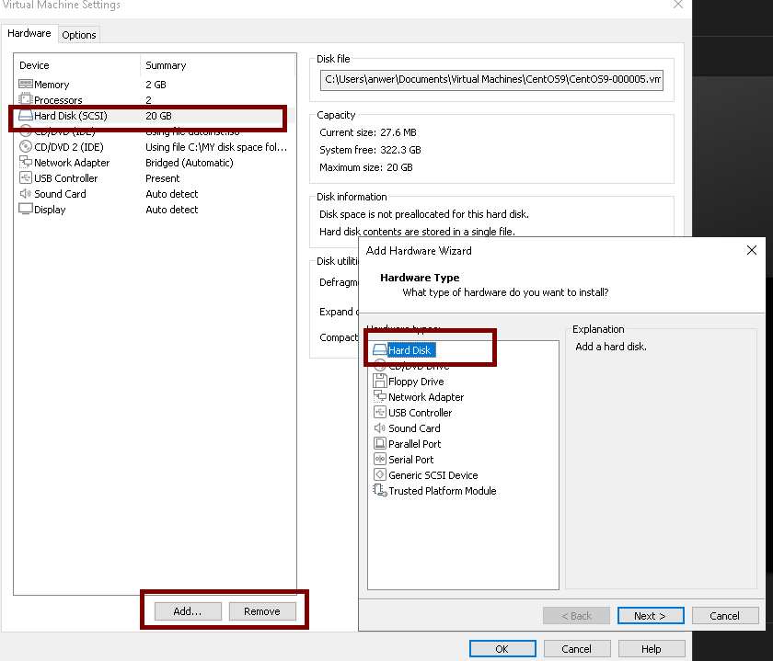Switch to the Hardware tab

pos(29,33)
